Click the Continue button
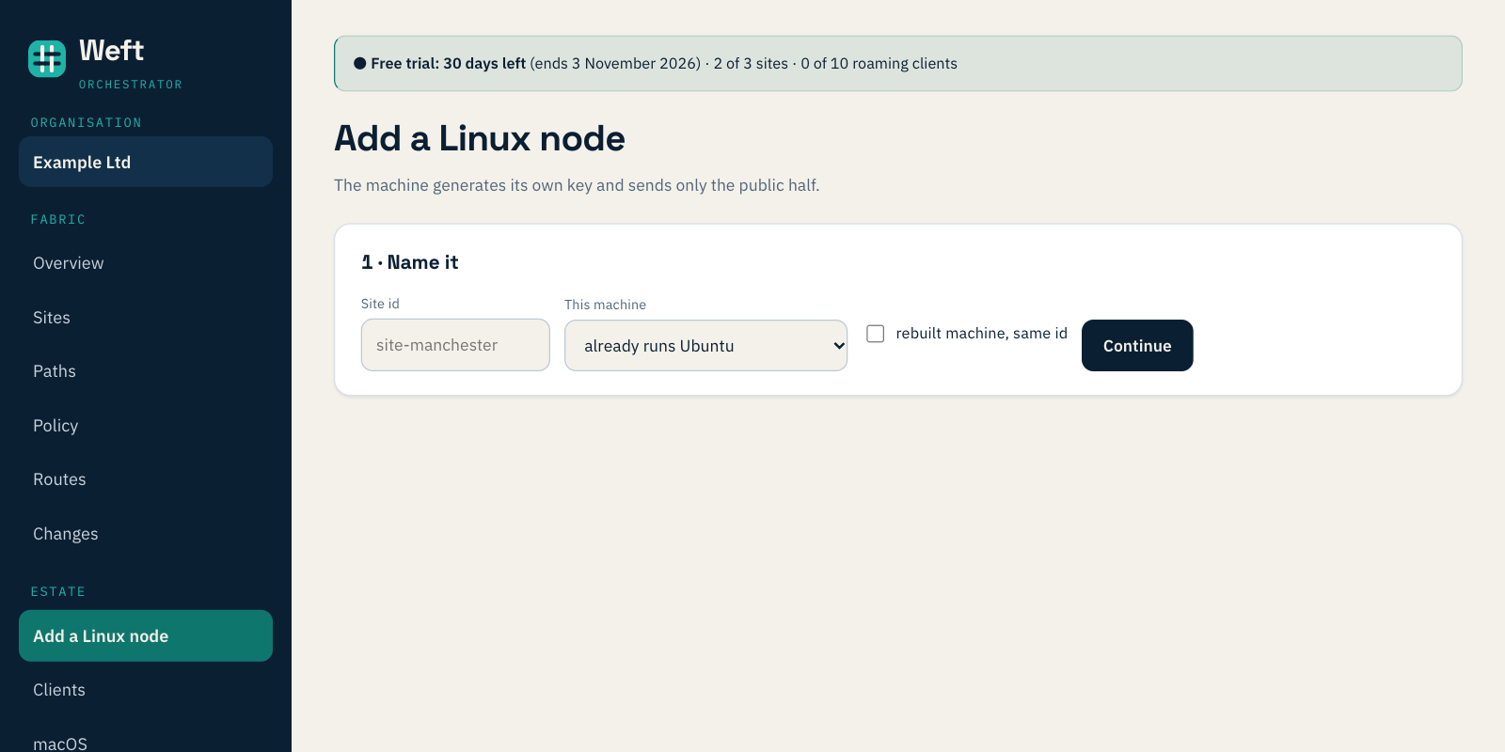1505x752 pixels. click(1137, 346)
